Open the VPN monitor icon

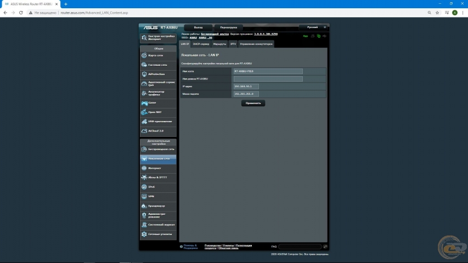click(x=144, y=196)
